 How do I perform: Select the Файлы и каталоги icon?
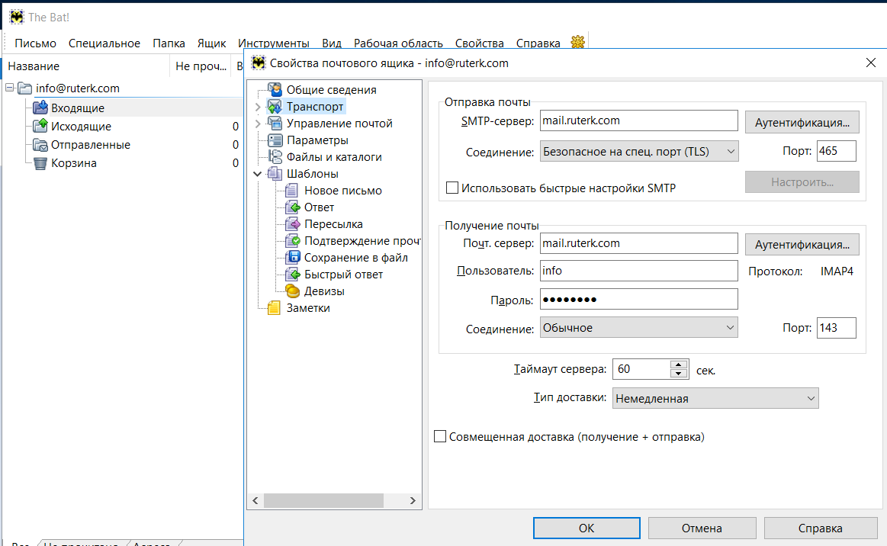pyautogui.click(x=275, y=157)
